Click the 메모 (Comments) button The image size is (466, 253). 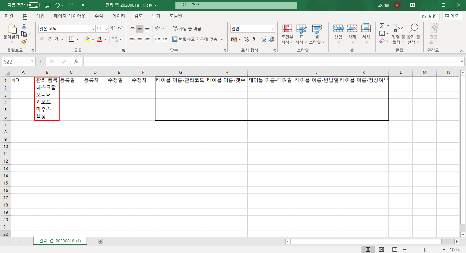(x=452, y=16)
